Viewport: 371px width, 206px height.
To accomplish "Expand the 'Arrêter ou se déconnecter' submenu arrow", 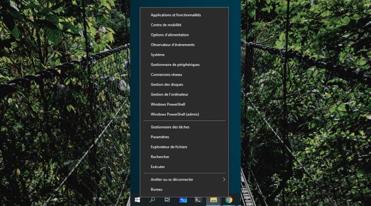I will point(224,179).
